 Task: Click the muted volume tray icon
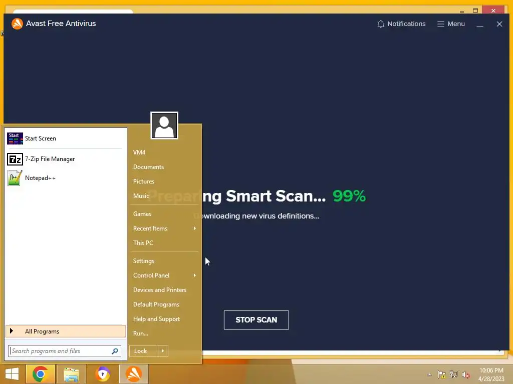click(x=466, y=374)
